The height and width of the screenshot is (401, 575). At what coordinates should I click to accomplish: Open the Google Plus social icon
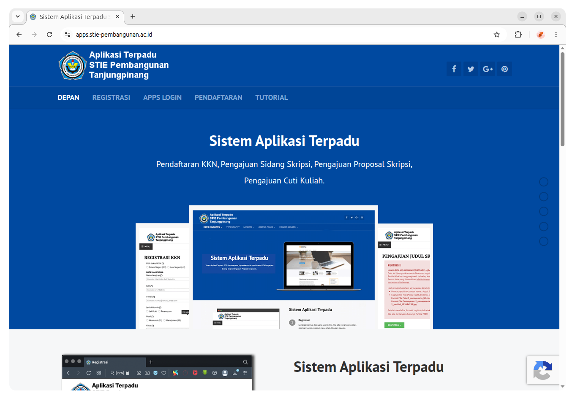point(488,69)
